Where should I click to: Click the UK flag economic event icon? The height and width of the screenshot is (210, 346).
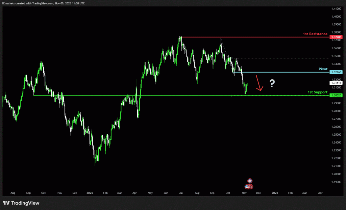(x=250, y=181)
